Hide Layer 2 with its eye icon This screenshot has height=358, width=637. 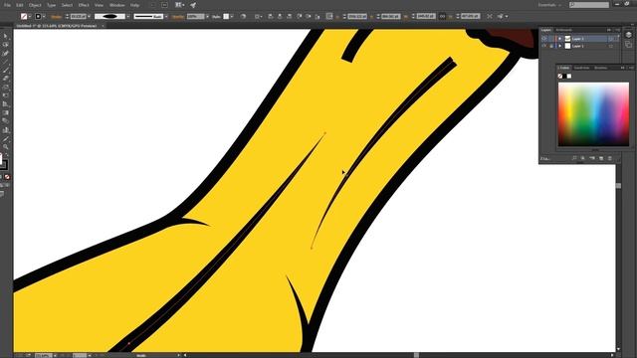[x=544, y=39]
